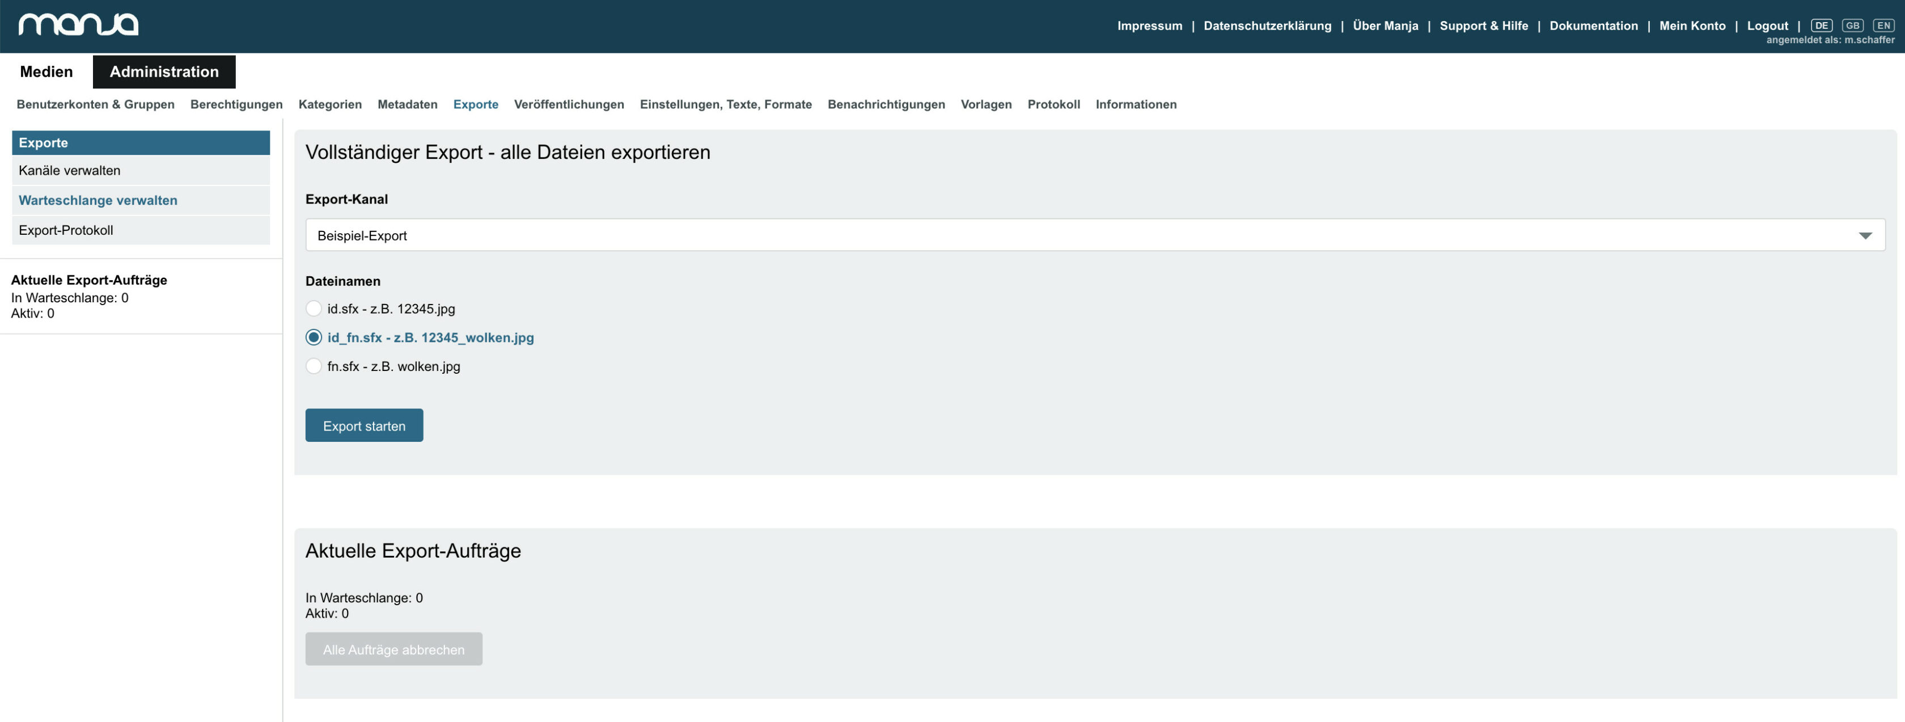Viewport: 1905px width, 722px height.
Task: Go to Benutzerkonten & Gruppen
Action: (95, 104)
